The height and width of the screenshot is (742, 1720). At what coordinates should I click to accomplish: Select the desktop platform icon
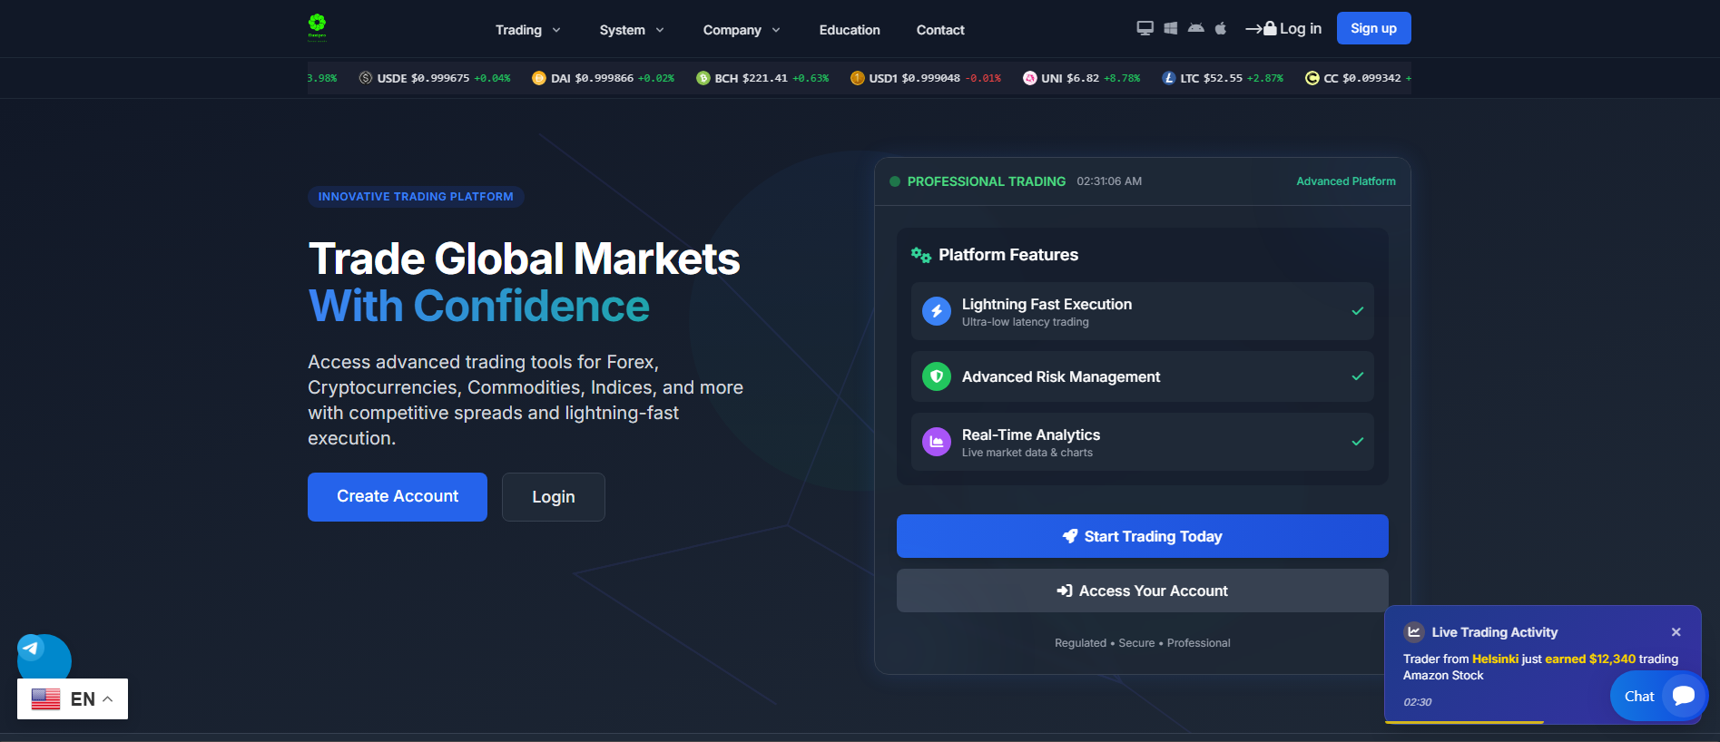[x=1145, y=29]
